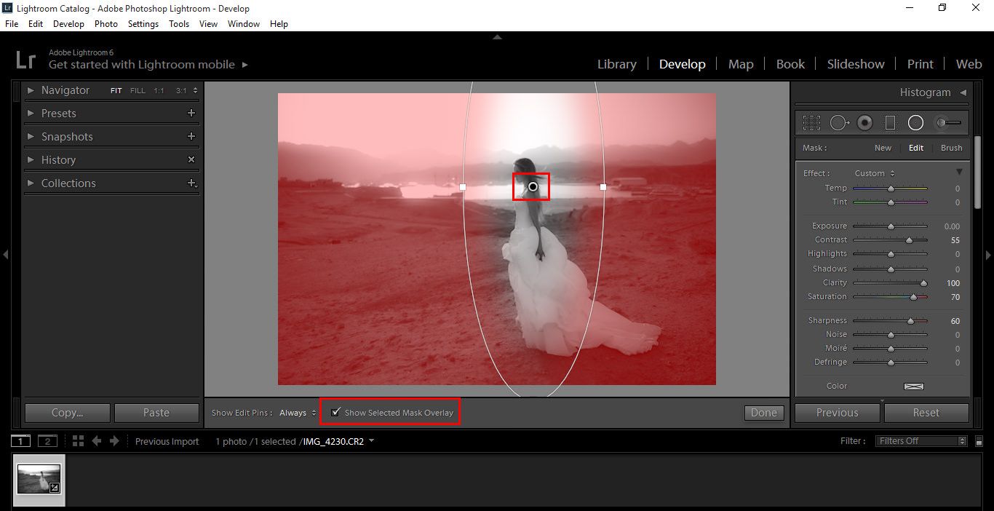This screenshot has width=994, height=511.
Task: Expand the History panel
Action: coord(31,160)
